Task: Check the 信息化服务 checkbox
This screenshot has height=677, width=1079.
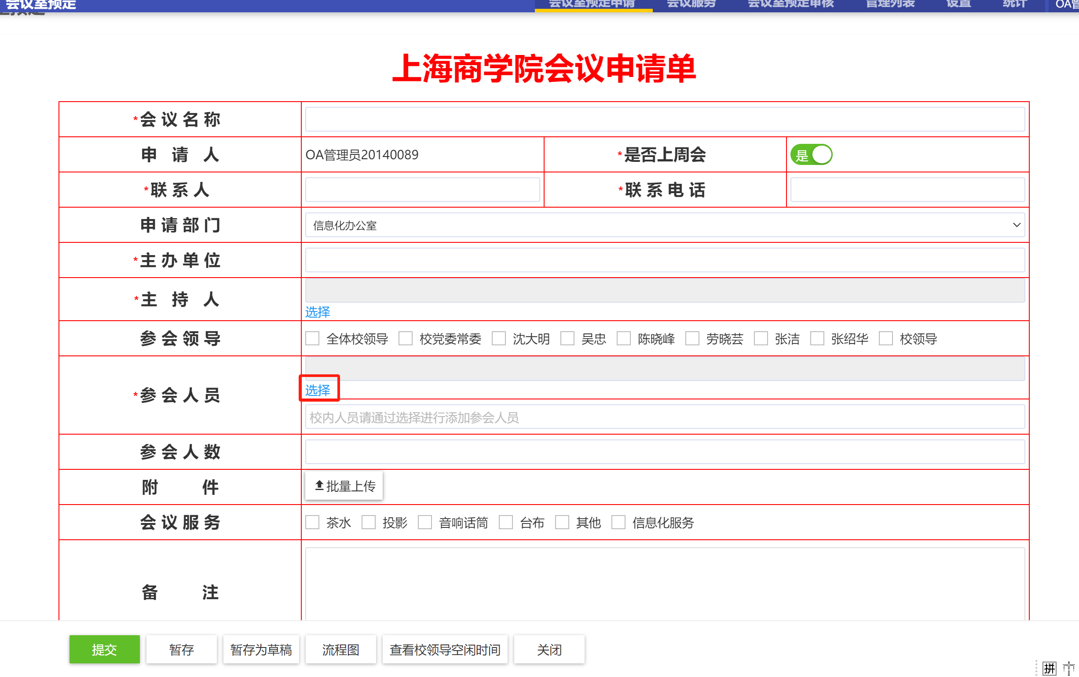Action: click(618, 522)
